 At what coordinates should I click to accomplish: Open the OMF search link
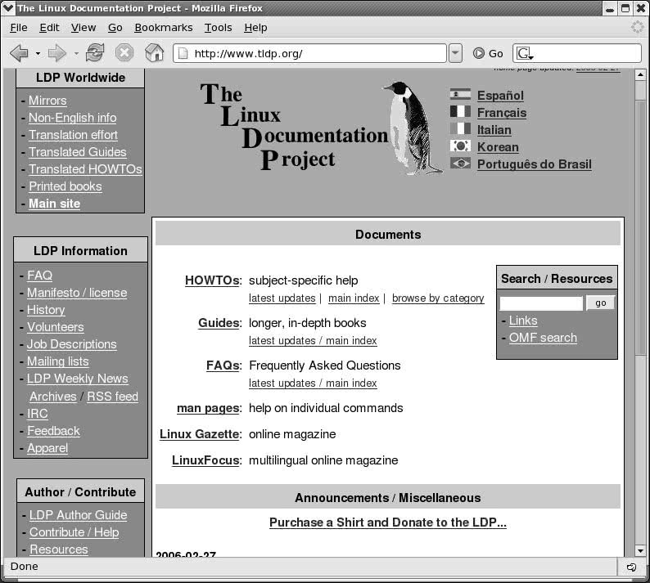coord(543,338)
